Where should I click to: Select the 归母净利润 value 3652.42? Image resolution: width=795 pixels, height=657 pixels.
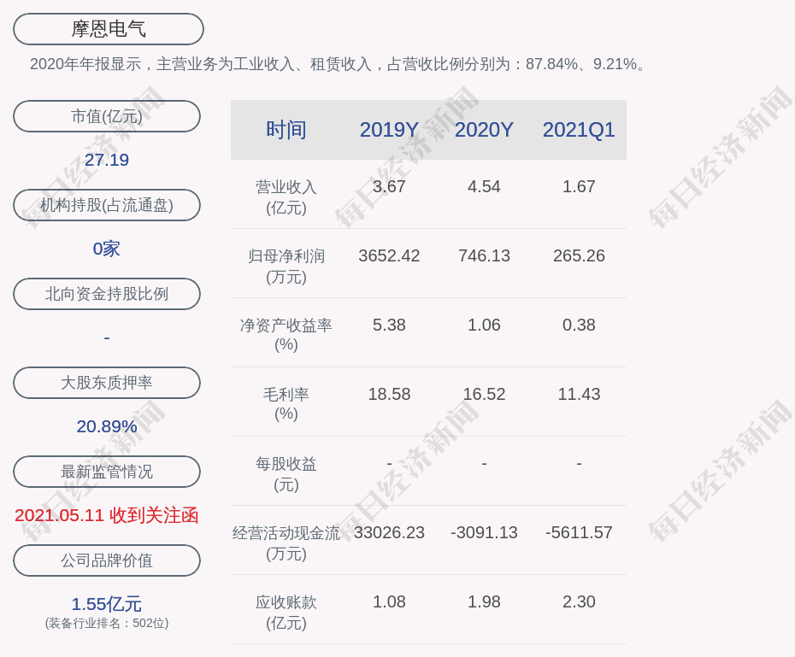[389, 255]
